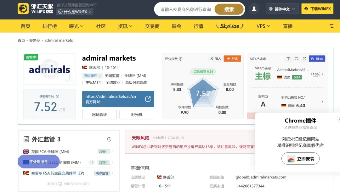Open 直播 nav item
340x192 pixels.
pos(288,26)
